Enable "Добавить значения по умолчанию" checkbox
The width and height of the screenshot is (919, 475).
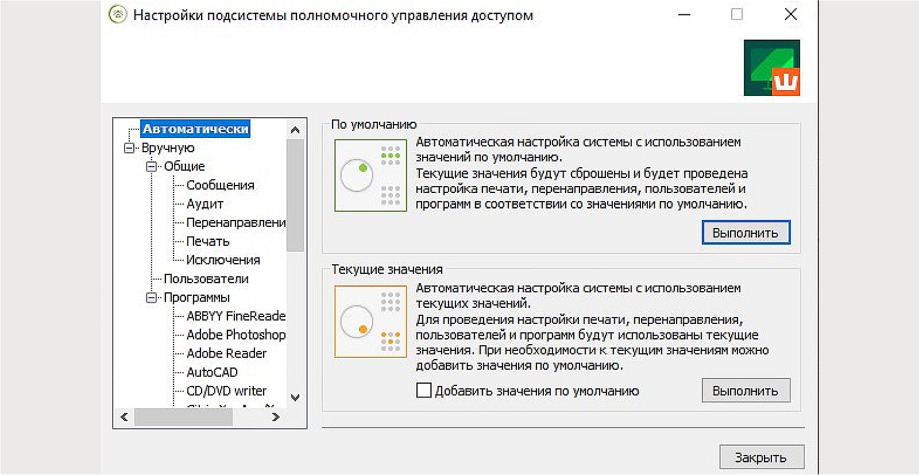pos(424,391)
